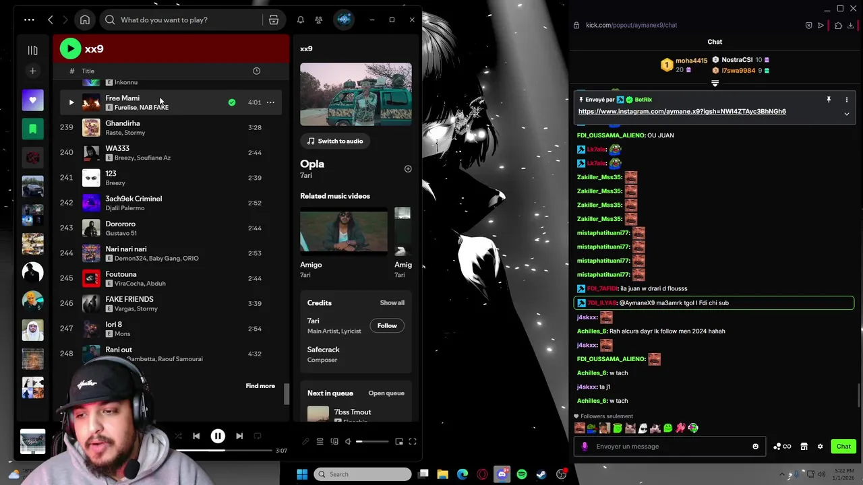Send message with green Chat button
Image resolution: width=863 pixels, height=485 pixels.
(x=843, y=447)
